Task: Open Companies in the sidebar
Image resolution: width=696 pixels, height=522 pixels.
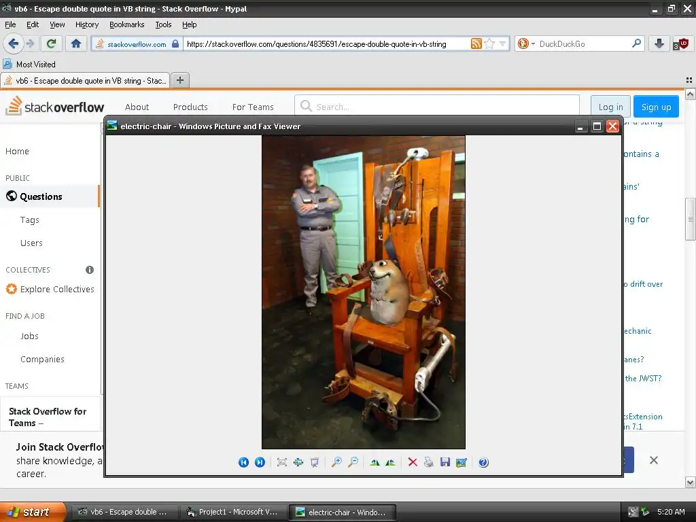Action: tap(42, 359)
